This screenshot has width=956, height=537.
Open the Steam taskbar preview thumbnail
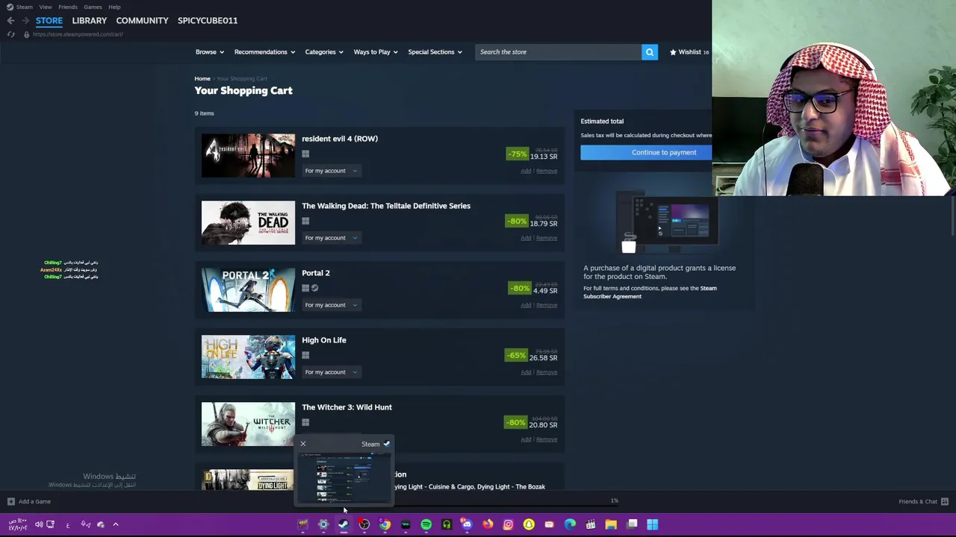(344, 477)
